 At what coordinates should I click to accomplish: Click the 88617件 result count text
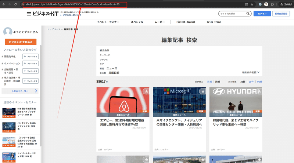point(102,81)
